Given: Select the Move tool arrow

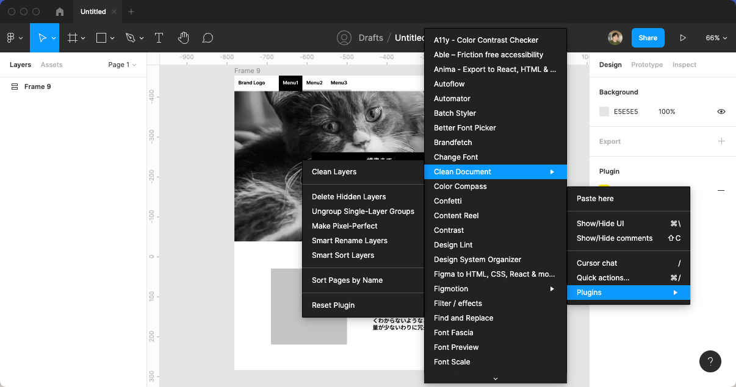Looking at the screenshot, I should point(41,38).
